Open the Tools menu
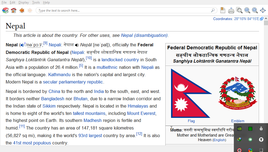 tap(36, 2)
